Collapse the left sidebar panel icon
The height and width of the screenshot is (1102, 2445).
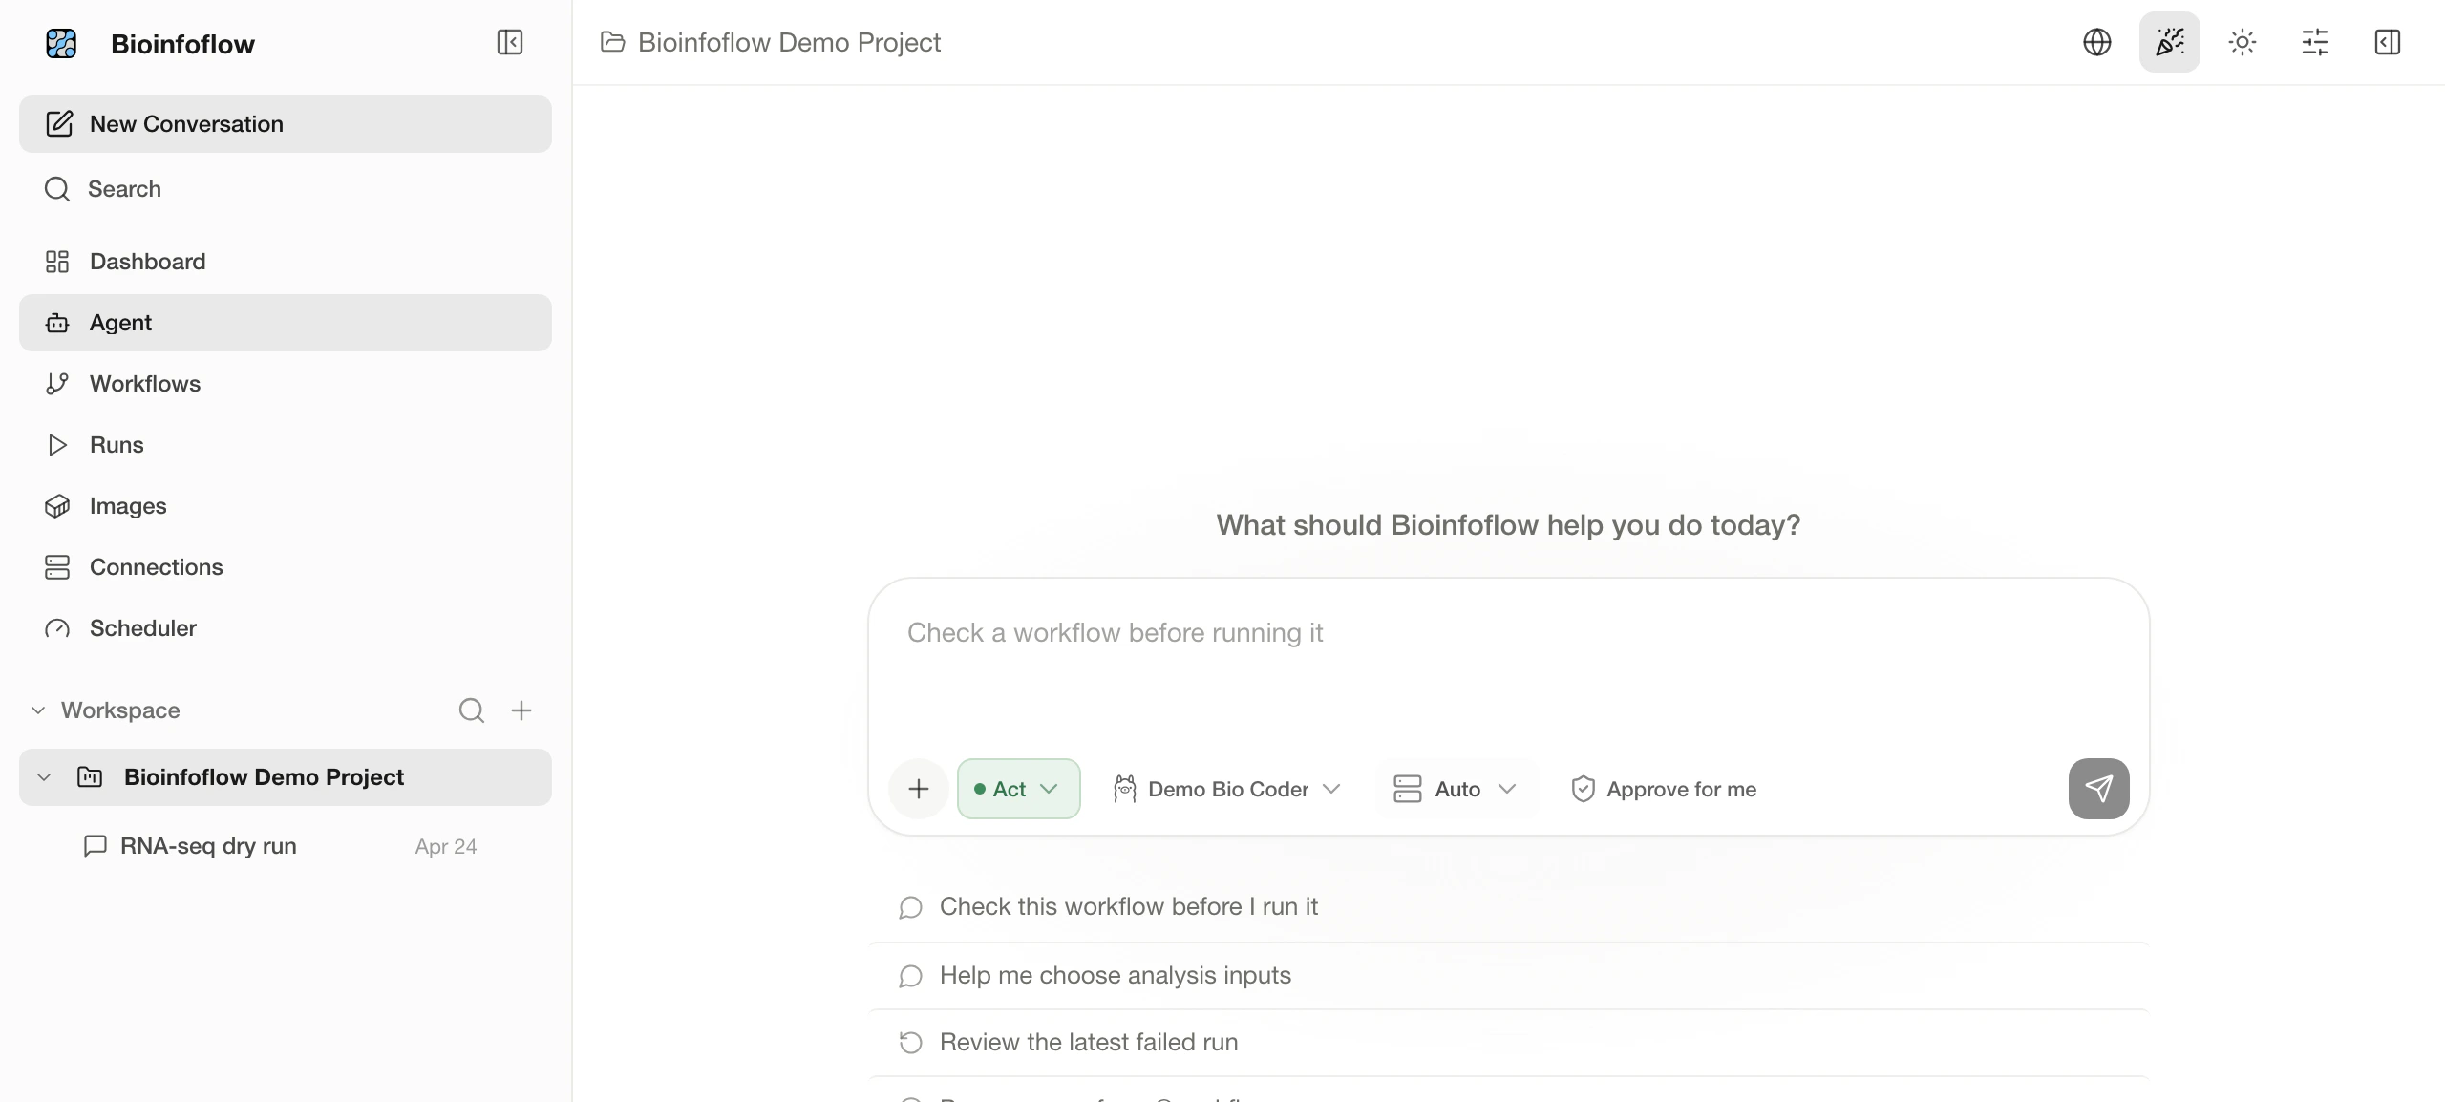[510, 42]
